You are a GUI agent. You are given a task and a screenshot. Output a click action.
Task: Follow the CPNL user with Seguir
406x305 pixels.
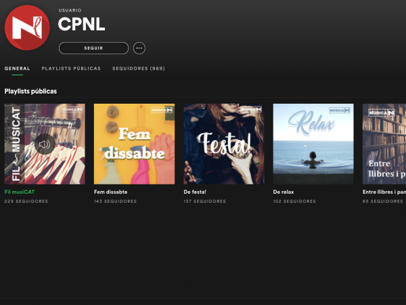(93, 48)
